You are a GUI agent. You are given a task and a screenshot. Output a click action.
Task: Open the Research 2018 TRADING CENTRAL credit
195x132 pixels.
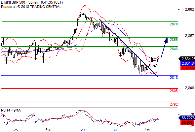31,7
